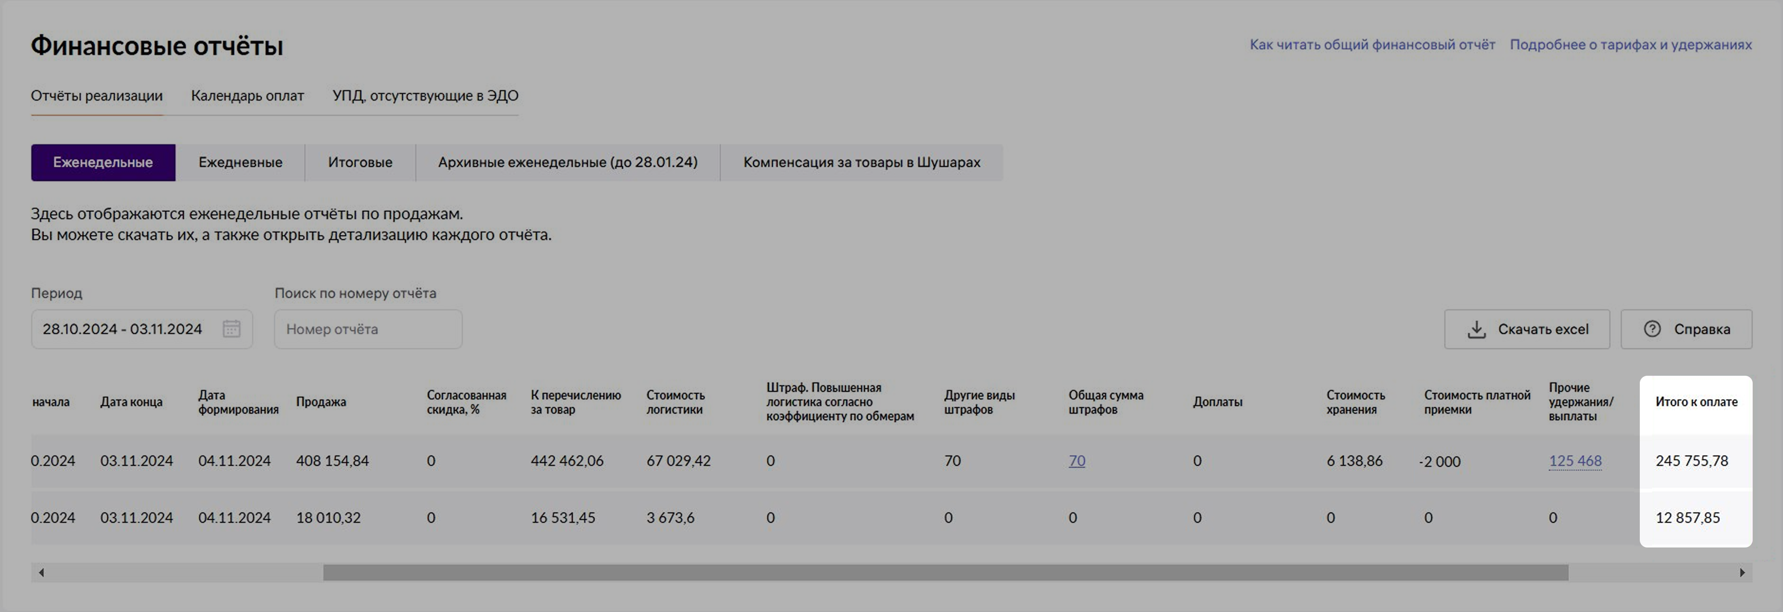Viewport: 1783px width, 612px height.
Task: Click the question mark icon on Справка
Action: pos(1652,329)
